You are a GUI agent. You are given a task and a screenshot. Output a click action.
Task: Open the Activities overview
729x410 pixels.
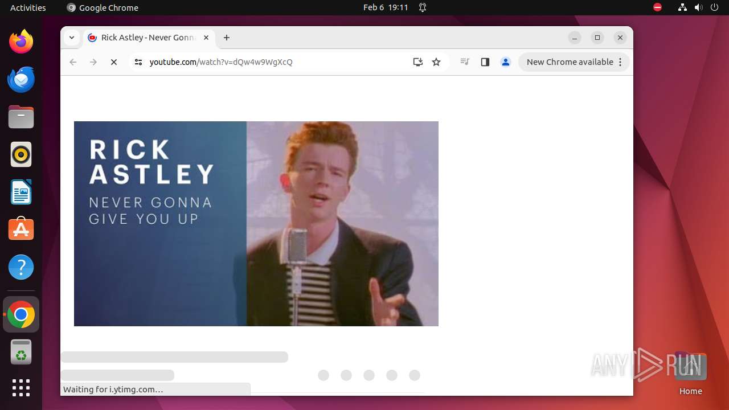[x=28, y=7]
